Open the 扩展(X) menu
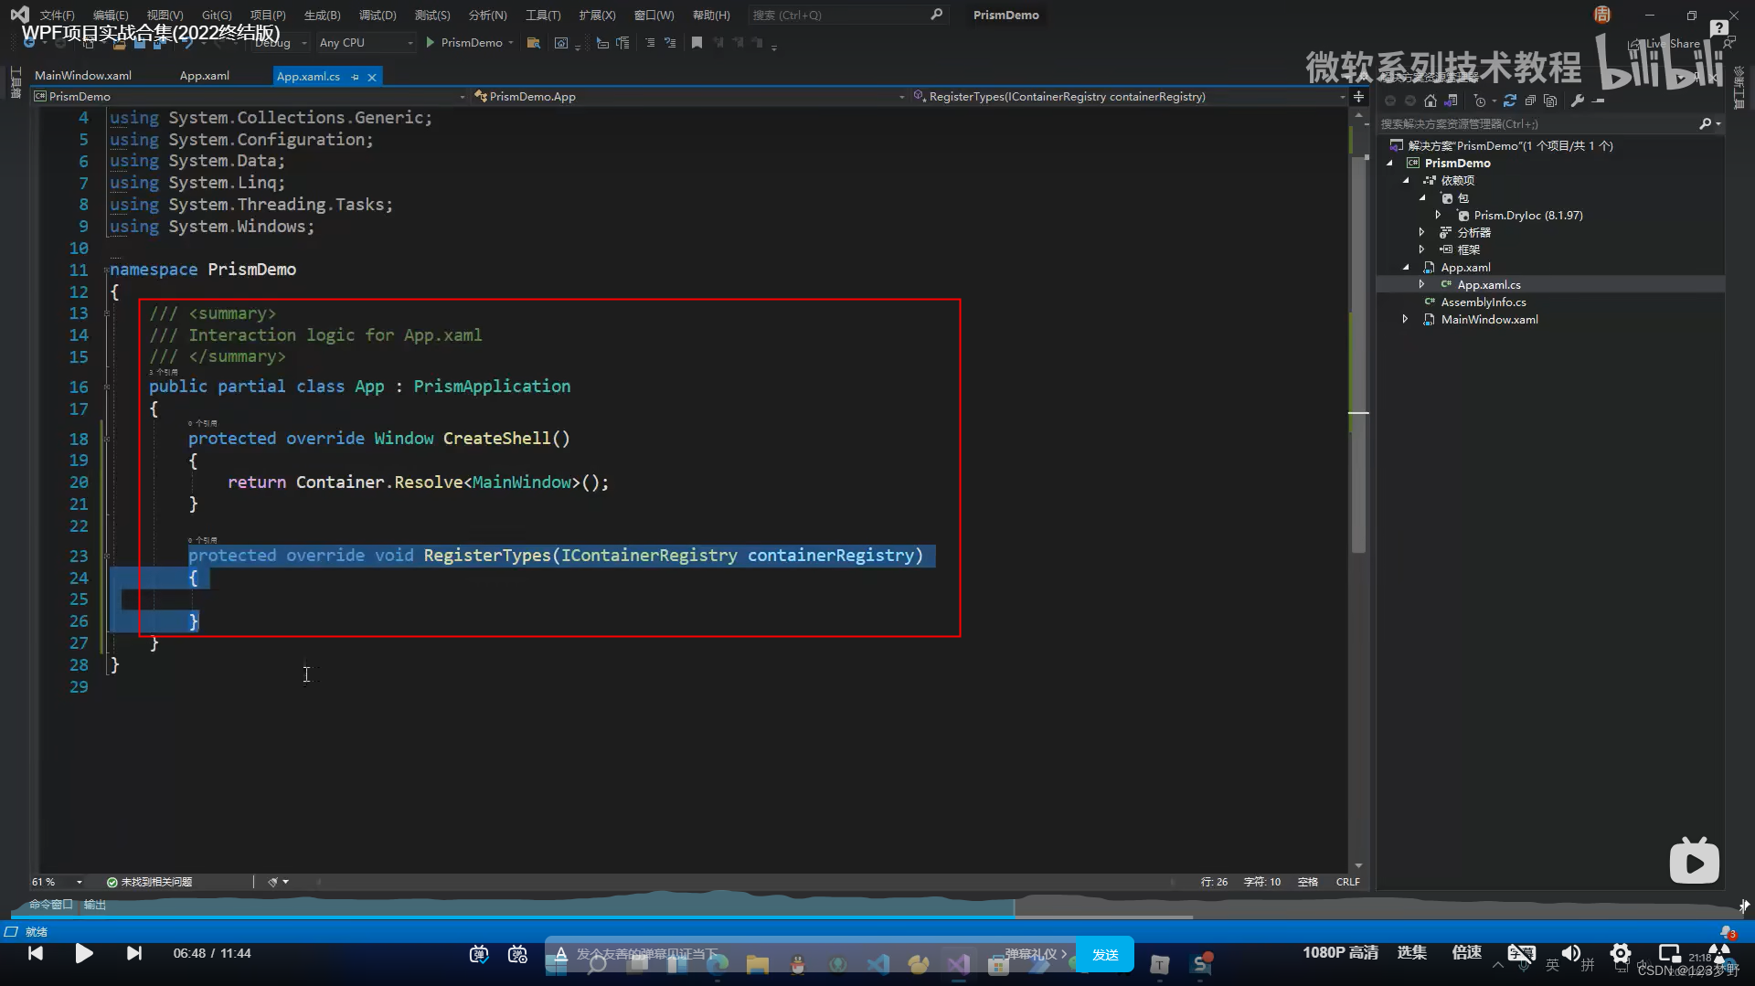The image size is (1755, 986). pos(597,16)
